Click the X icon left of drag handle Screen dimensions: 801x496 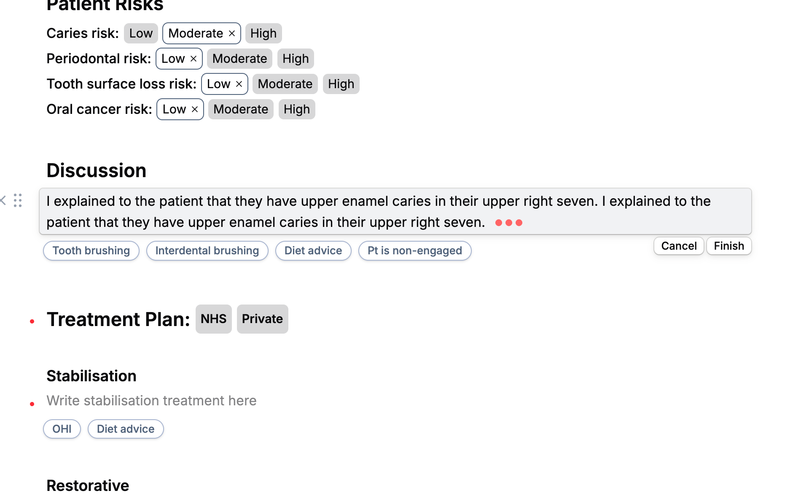(x=3, y=200)
